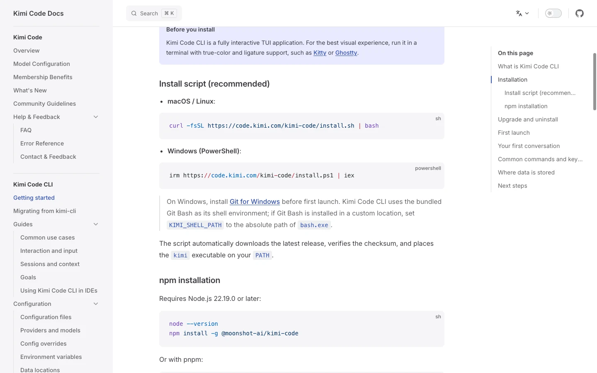Collapse the Help & Feedback section
The height and width of the screenshot is (373, 597).
tap(96, 117)
